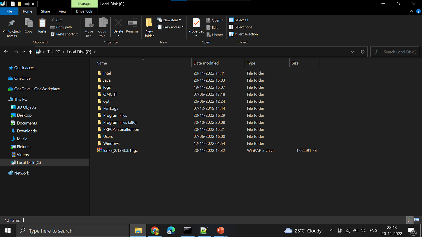Click the Properties checkmark icon
This screenshot has height=237, width=422.
point(196,23)
